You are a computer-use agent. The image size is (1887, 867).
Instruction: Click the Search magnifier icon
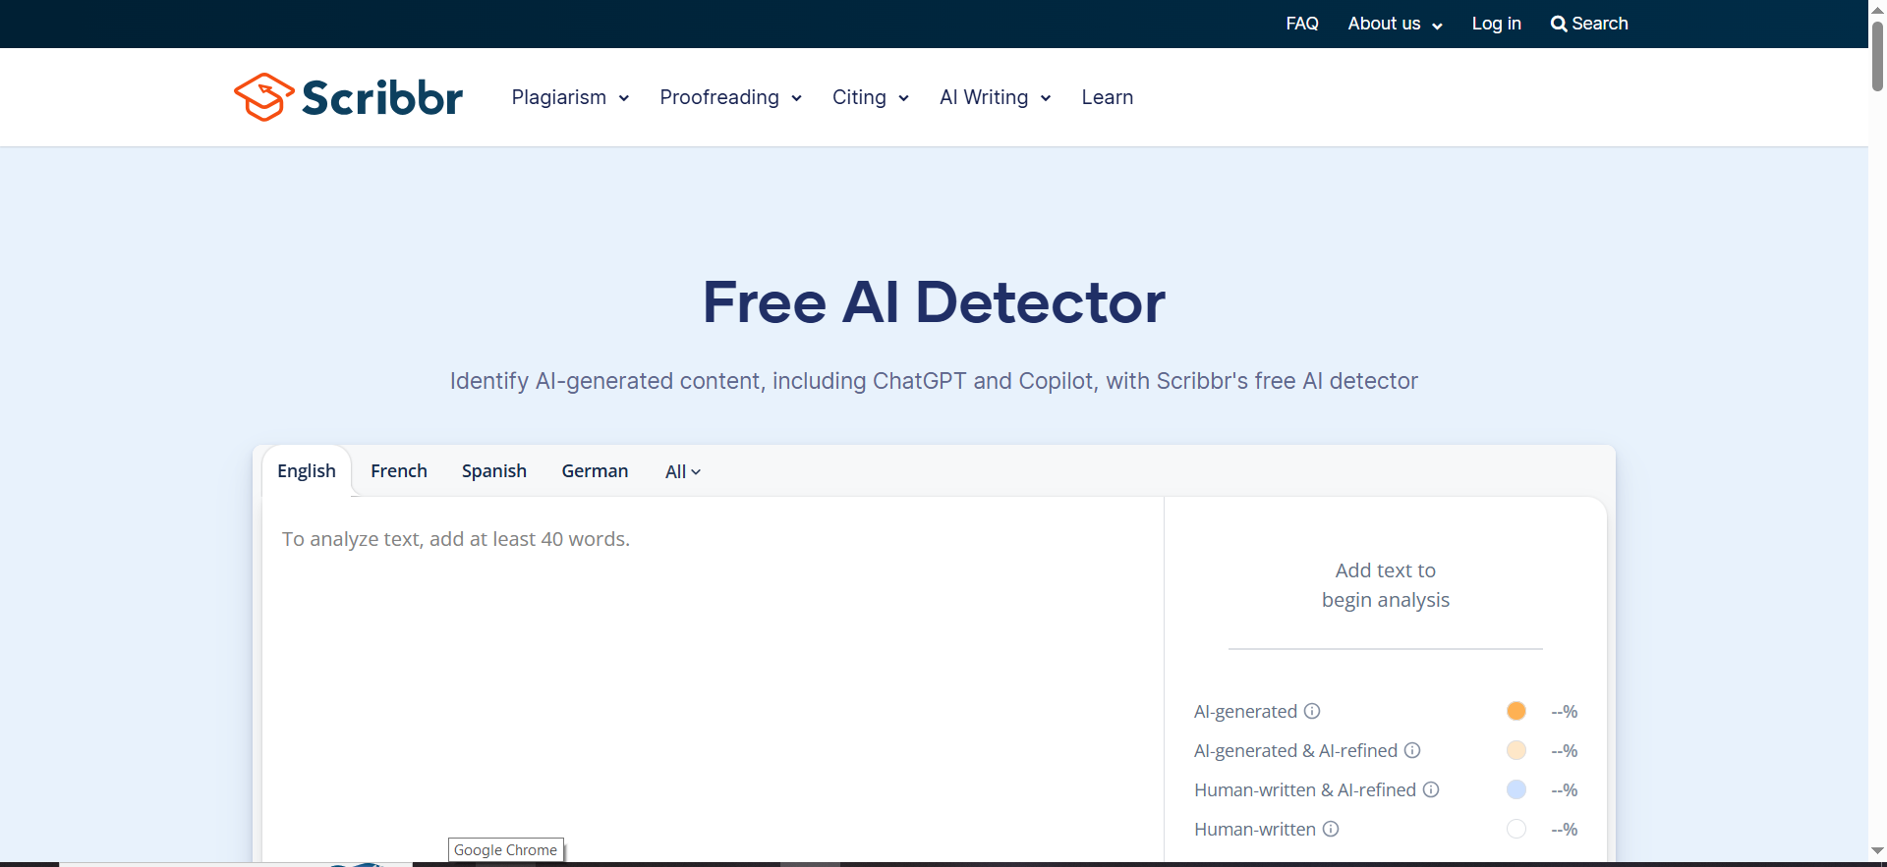click(1559, 24)
